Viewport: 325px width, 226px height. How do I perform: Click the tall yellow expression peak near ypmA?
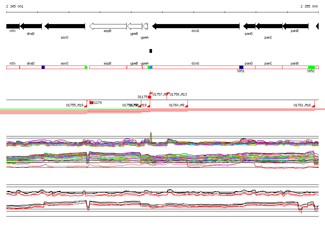click(151, 137)
